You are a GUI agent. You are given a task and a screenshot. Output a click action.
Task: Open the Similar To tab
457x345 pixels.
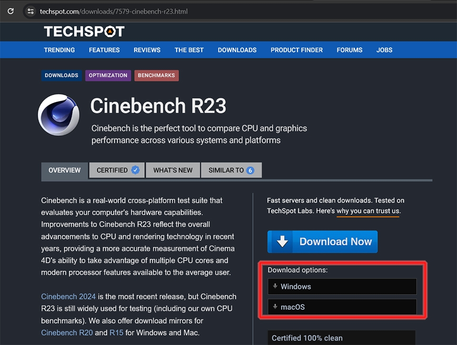pyautogui.click(x=231, y=170)
